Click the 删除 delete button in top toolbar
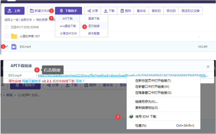 (126, 11)
